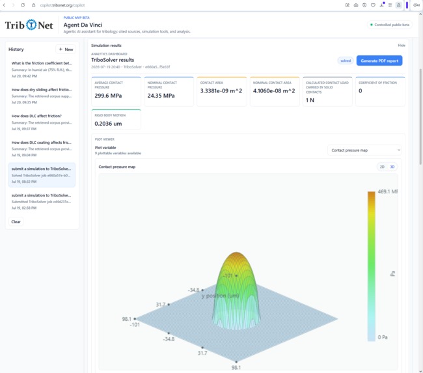The image size is (423, 373).
Task: Open the downloads icon with blue dot
Action: [382, 5]
